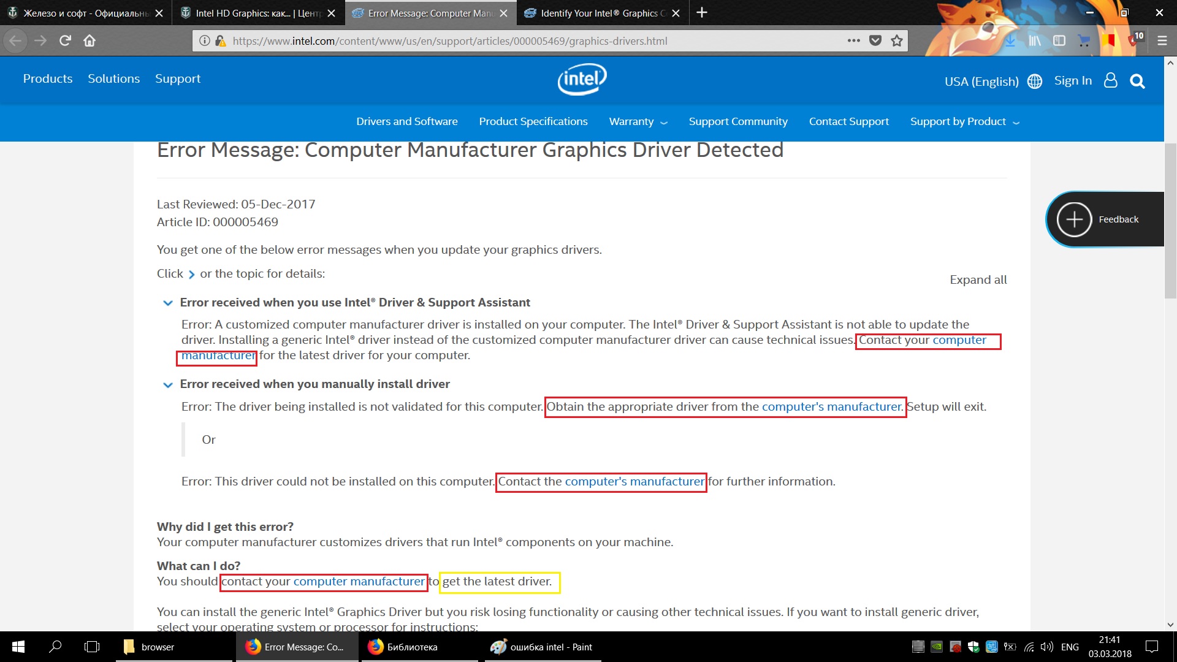
Task: Open the USA (English) region selector
Action: 993,82
